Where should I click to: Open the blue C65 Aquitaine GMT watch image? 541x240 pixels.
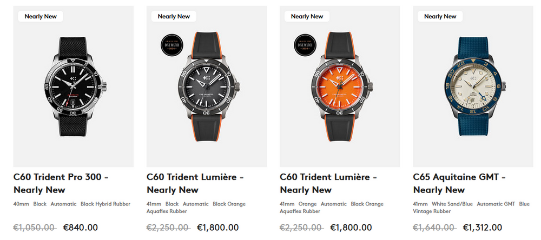[473, 86]
